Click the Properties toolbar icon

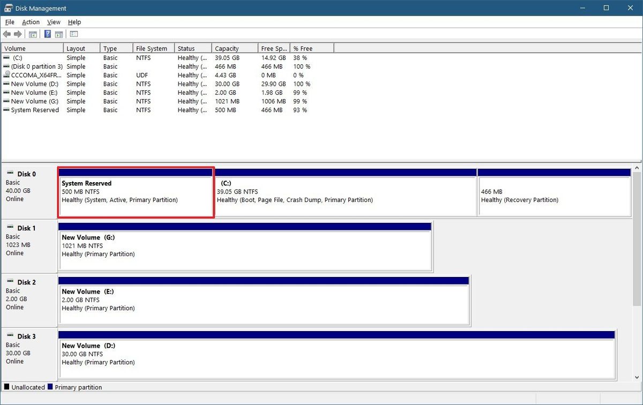pos(73,34)
